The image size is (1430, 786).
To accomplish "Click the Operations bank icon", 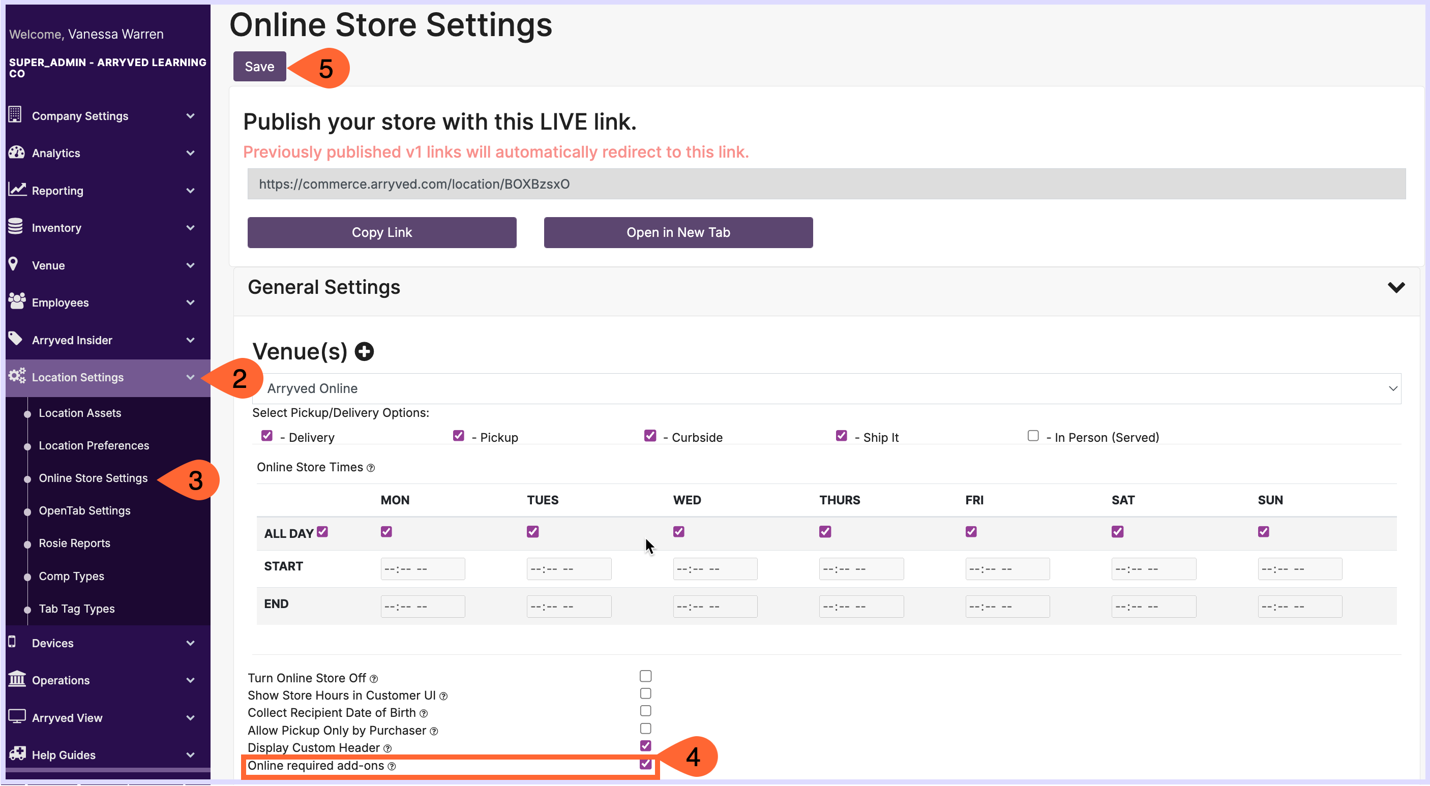I will tap(17, 679).
